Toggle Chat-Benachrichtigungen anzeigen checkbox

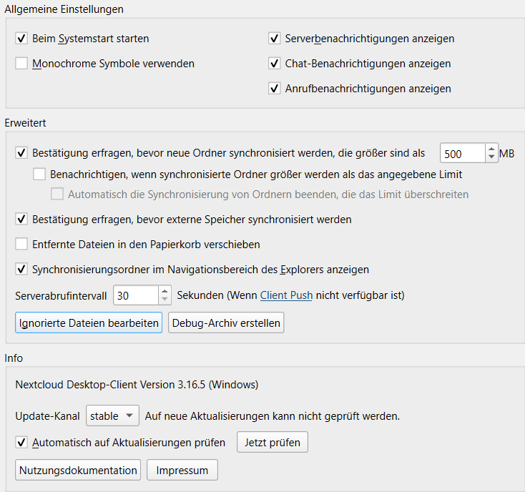(x=274, y=63)
